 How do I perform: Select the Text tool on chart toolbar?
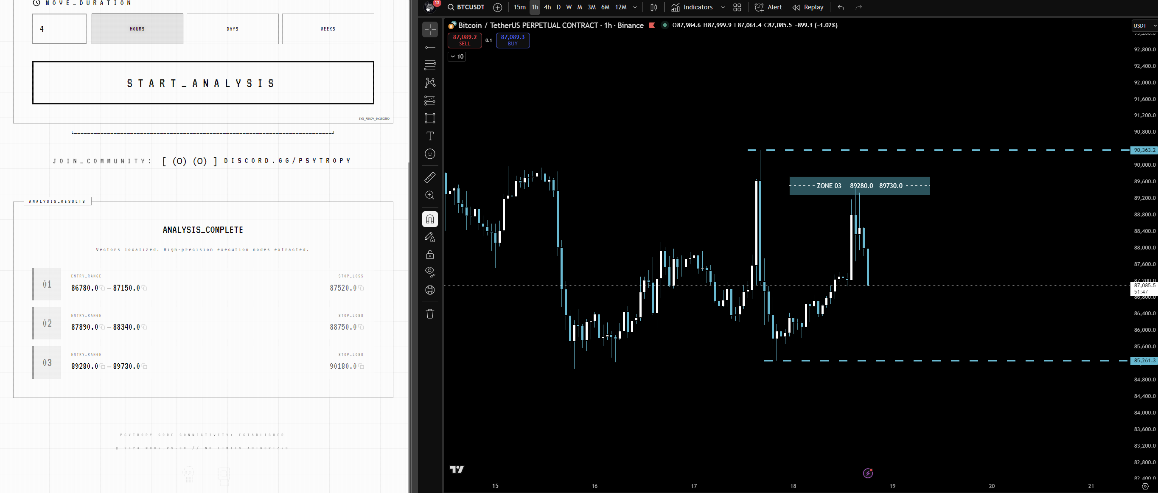pos(430,136)
